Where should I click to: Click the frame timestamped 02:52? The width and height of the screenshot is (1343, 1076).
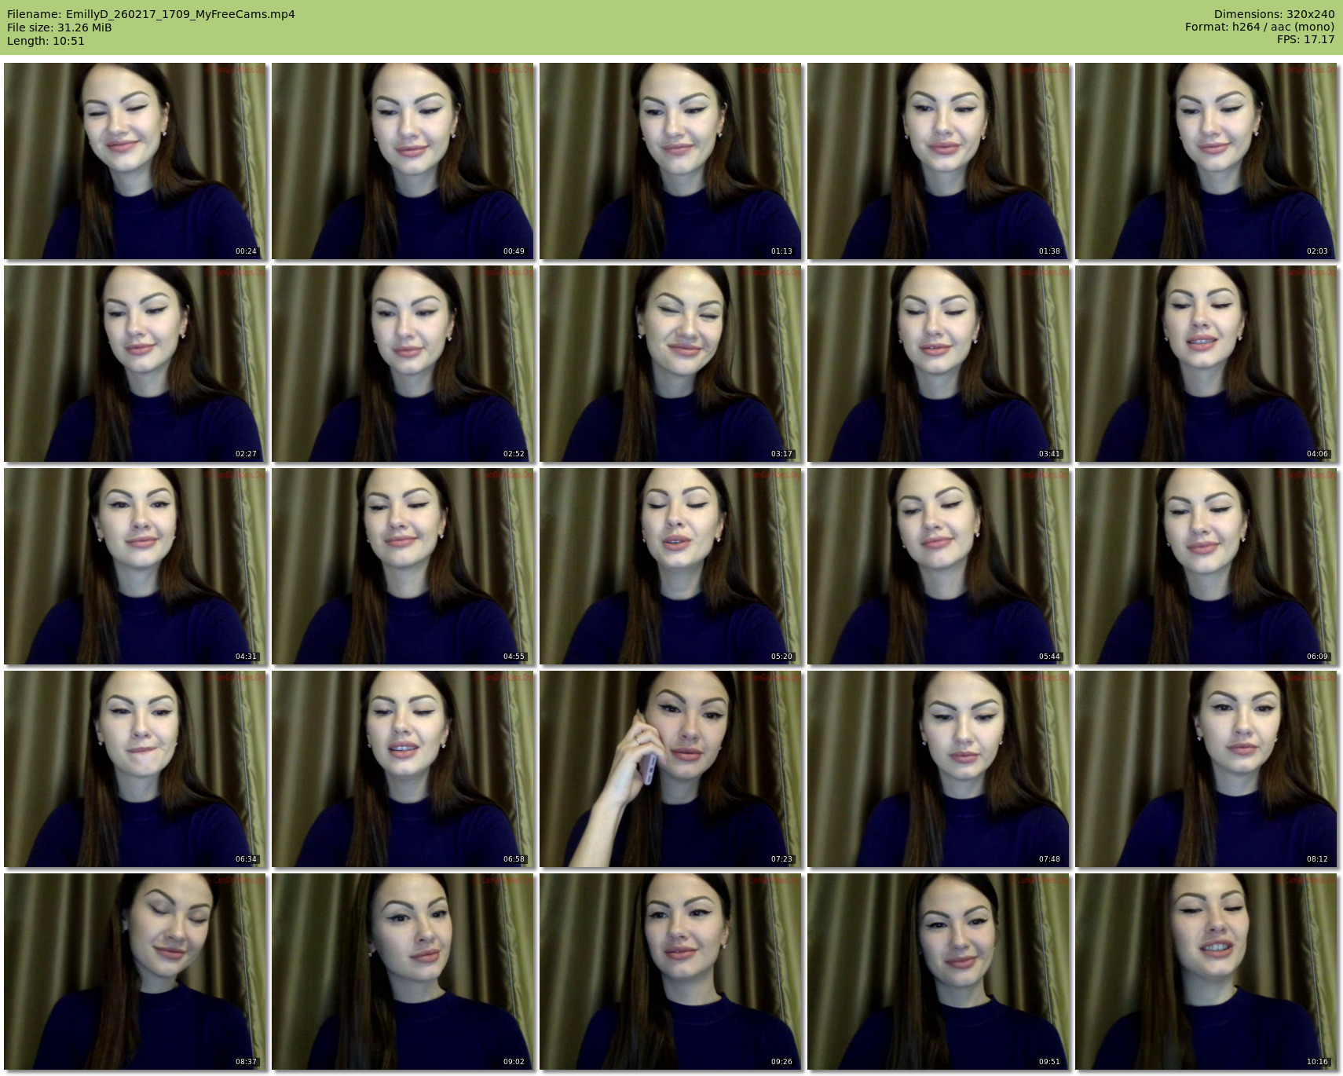pyautogui.click(x=402, y=364)
